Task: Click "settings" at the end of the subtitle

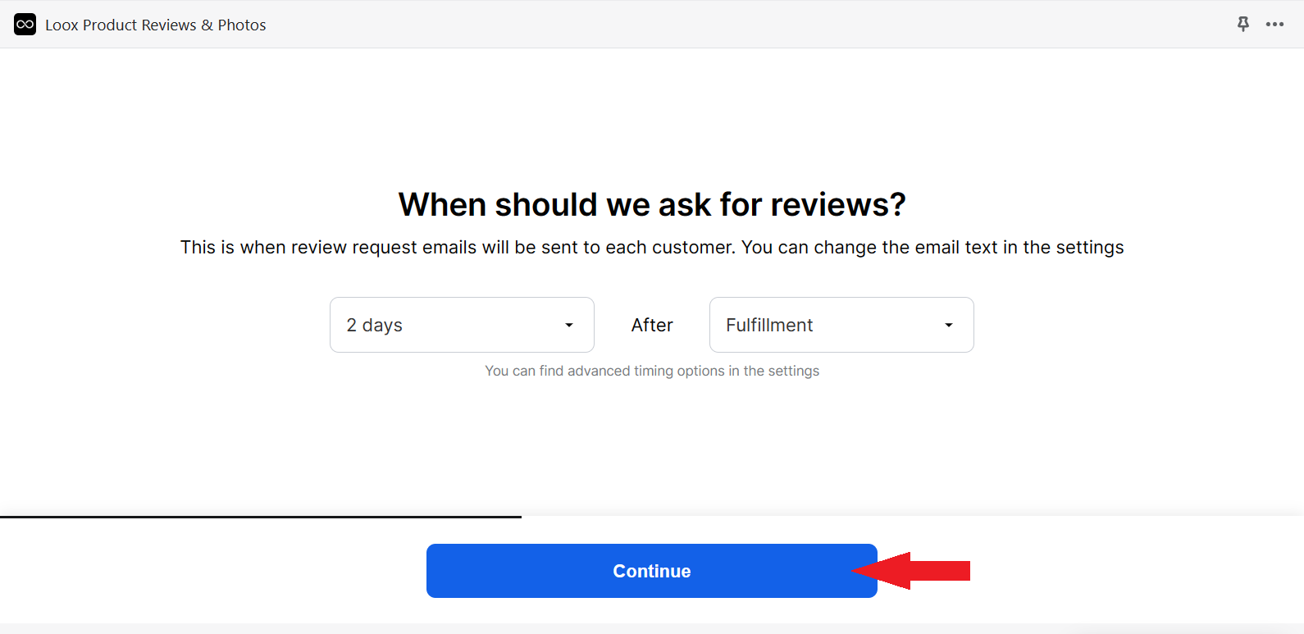Action: coord(1090,248)
